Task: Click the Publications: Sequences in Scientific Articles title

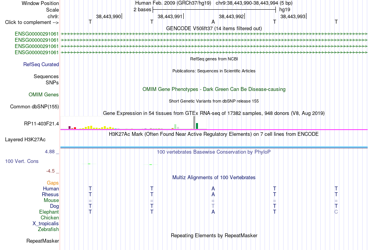Action: 214,71
